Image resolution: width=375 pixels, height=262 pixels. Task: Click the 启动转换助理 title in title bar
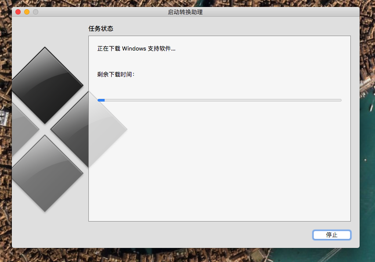coord(185,12)
